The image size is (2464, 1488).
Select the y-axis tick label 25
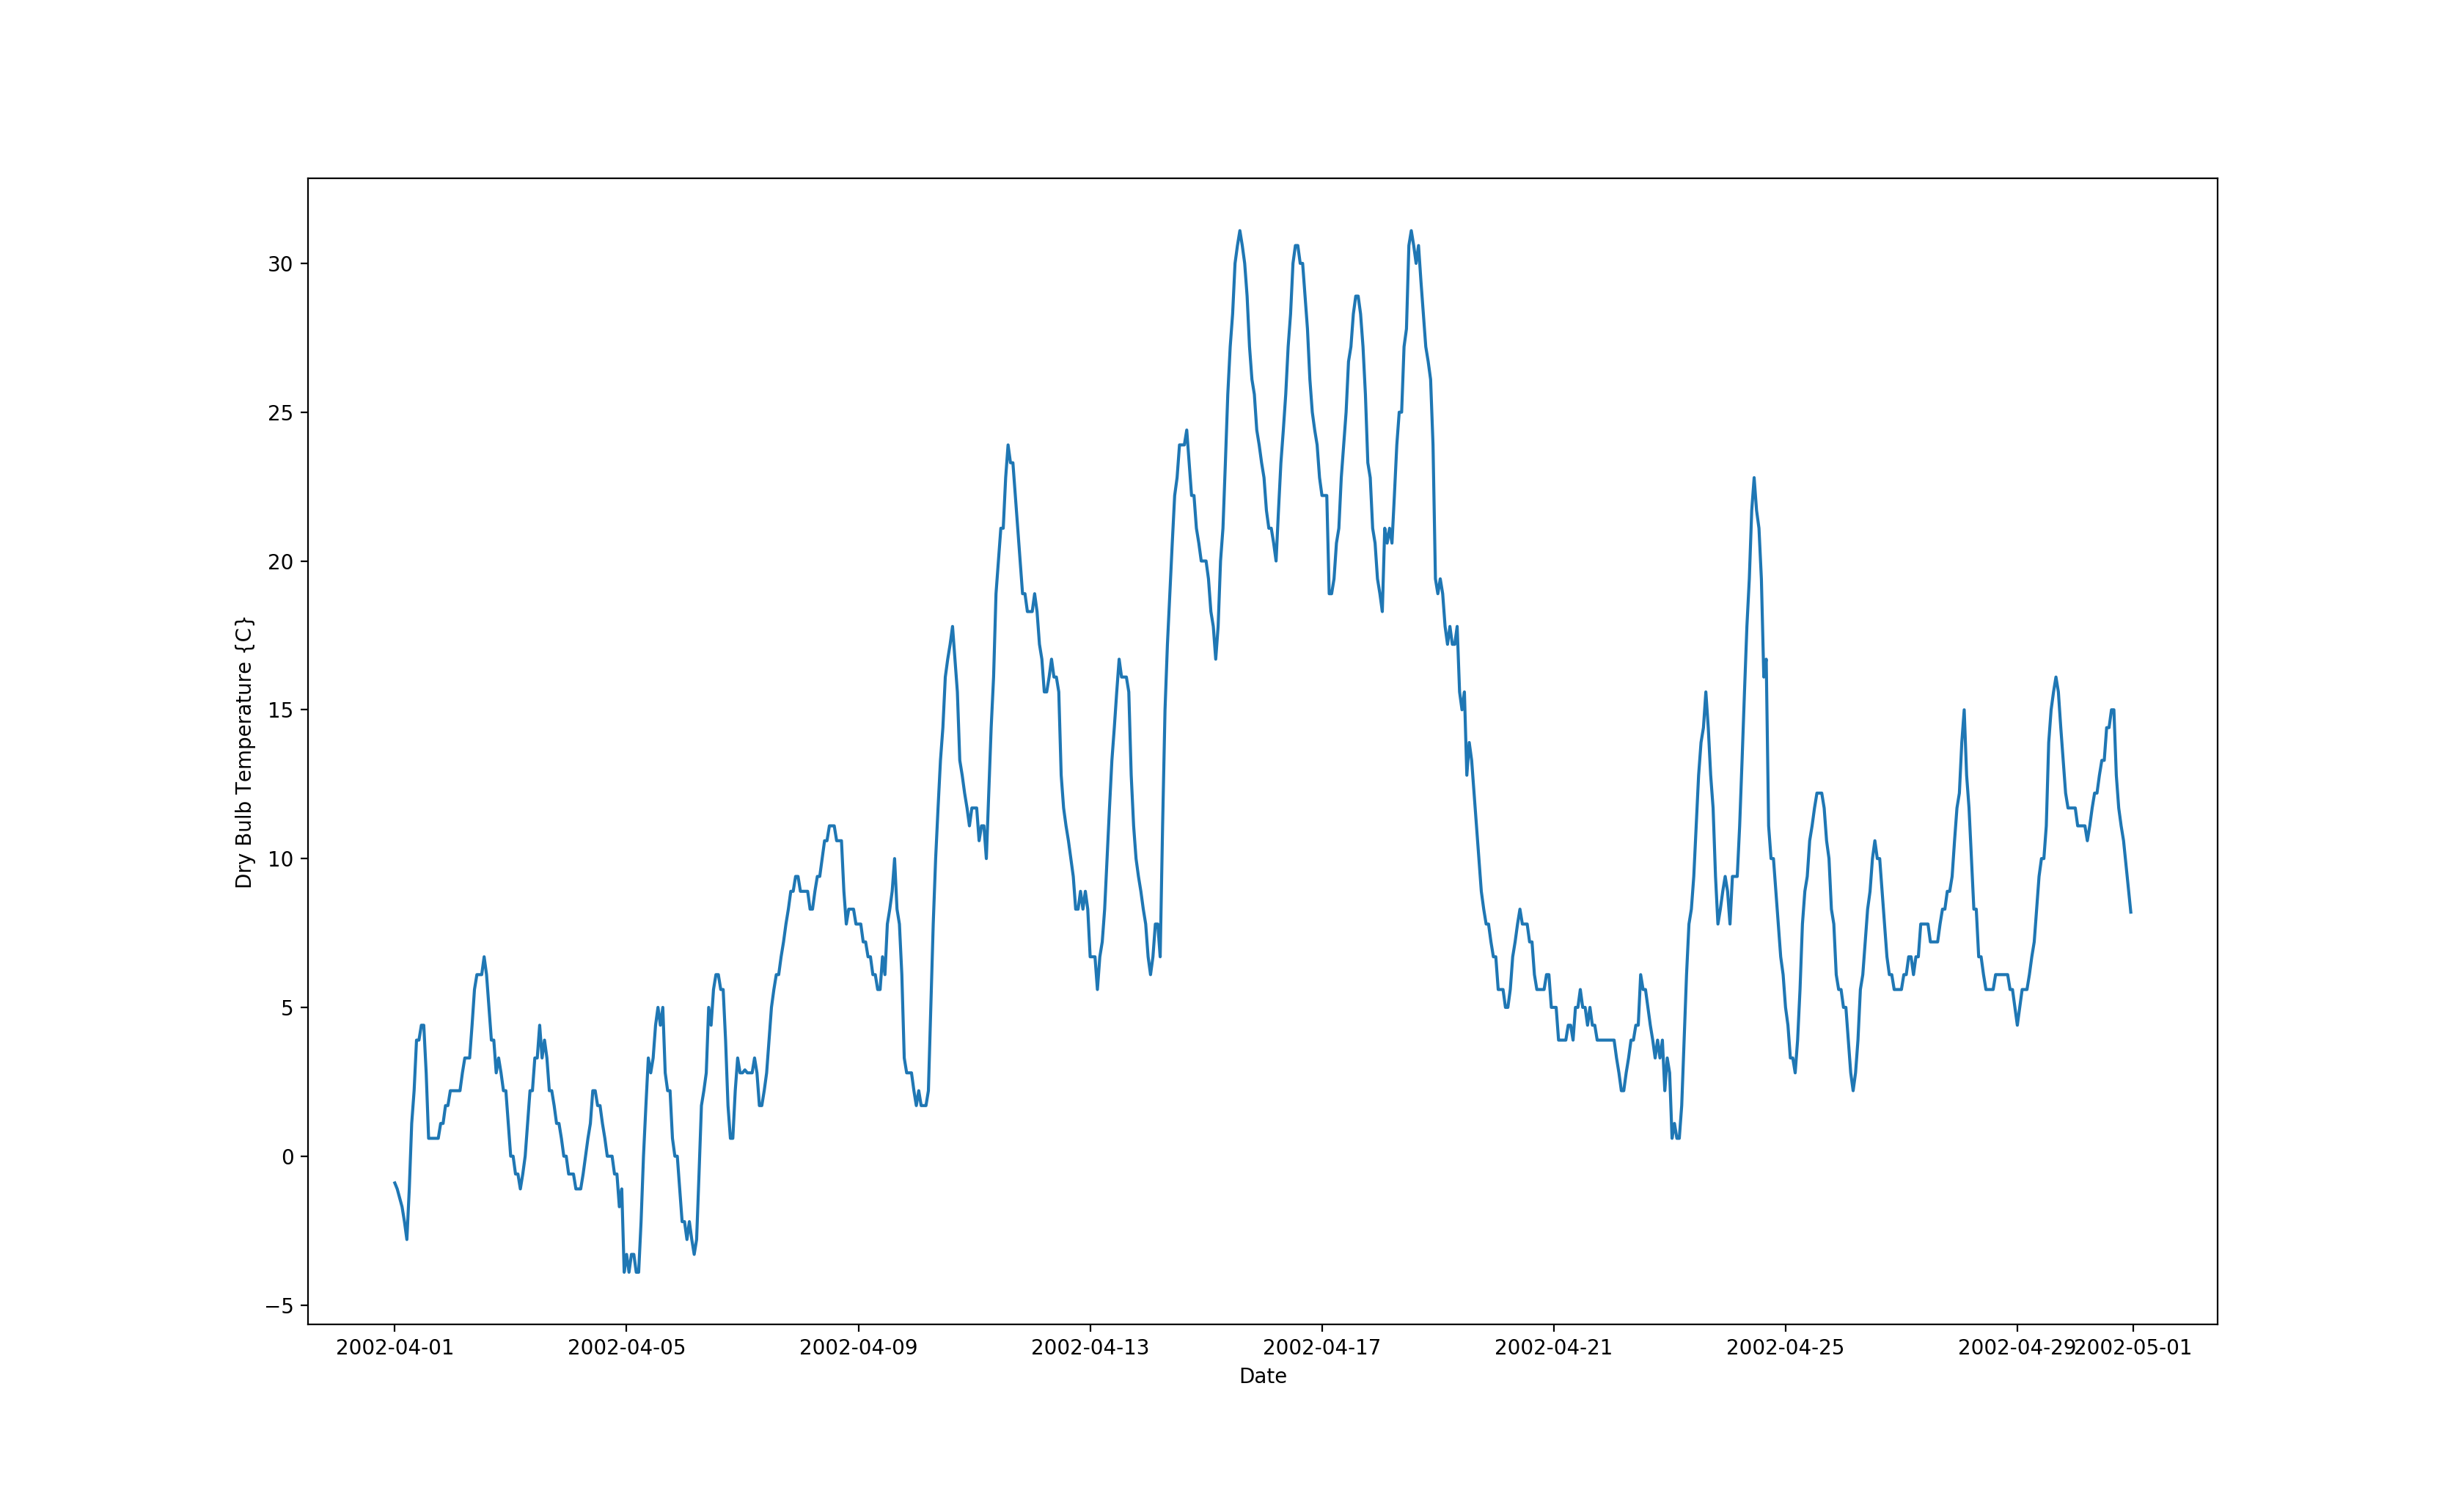pyautogui.click(x=280, y=413)
